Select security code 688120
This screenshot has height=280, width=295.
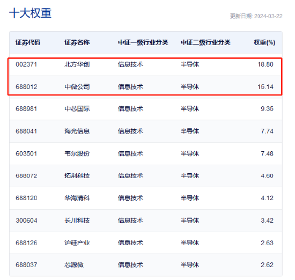(x=26, y=198)
